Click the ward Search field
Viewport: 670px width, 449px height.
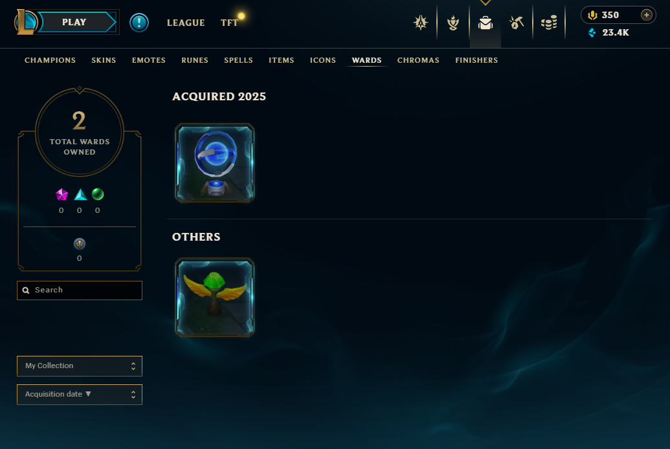point(80,290)
